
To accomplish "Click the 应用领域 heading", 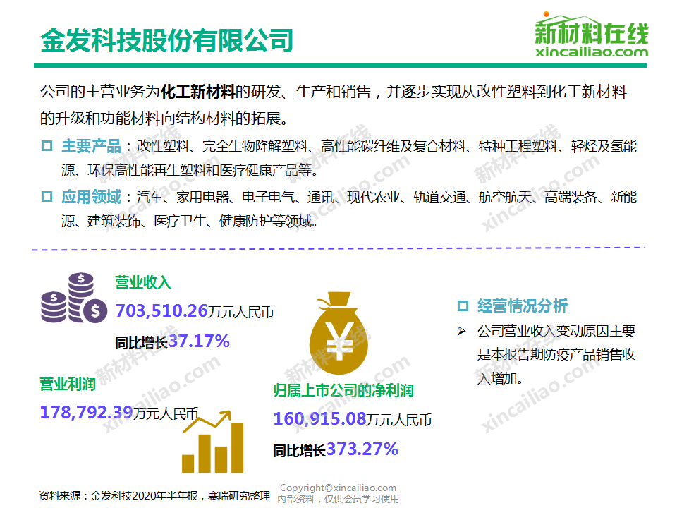I will tap(91, 197).
